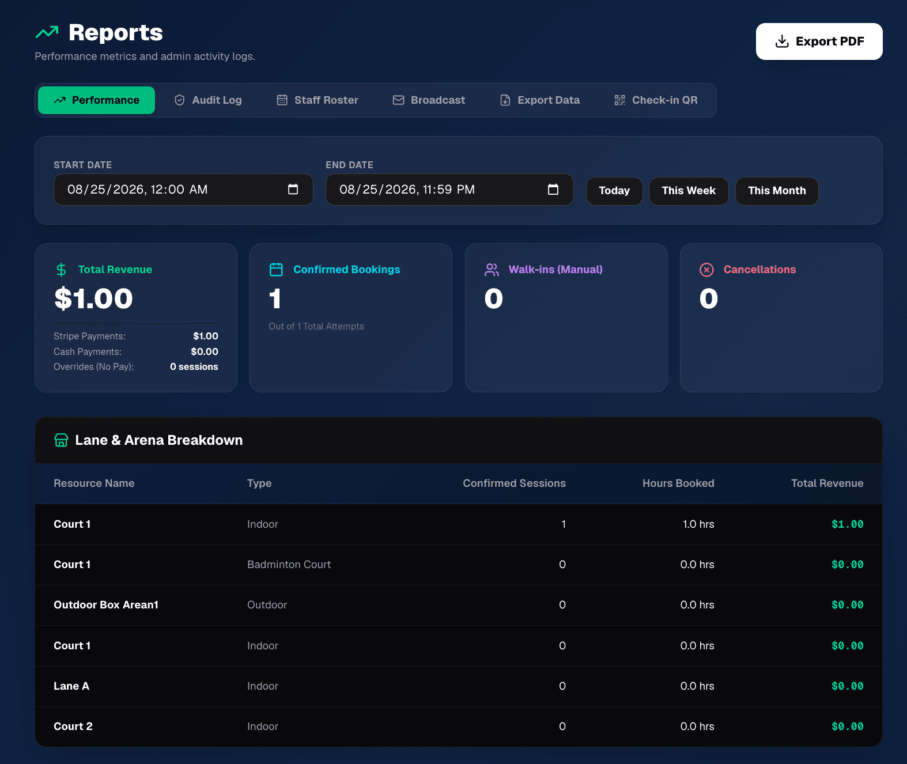
Task: Export the report as PDF
Action: [819, 41]
